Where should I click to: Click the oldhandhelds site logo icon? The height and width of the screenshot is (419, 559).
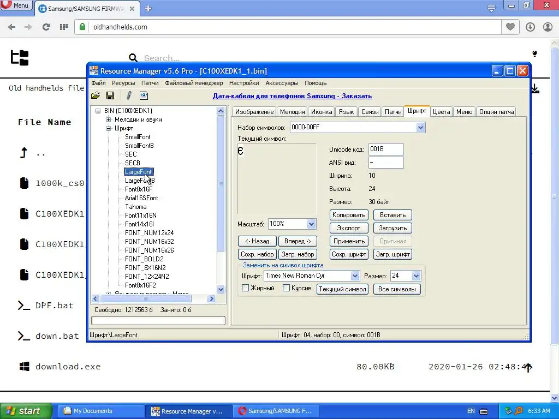pyautogui.click(x=19, y=58)
